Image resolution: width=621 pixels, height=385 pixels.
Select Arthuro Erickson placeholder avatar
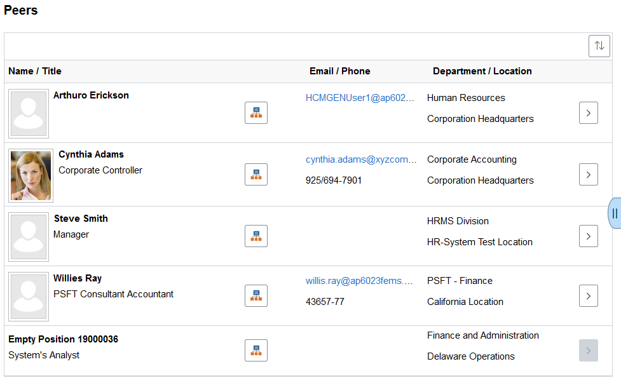coord(29,114)
